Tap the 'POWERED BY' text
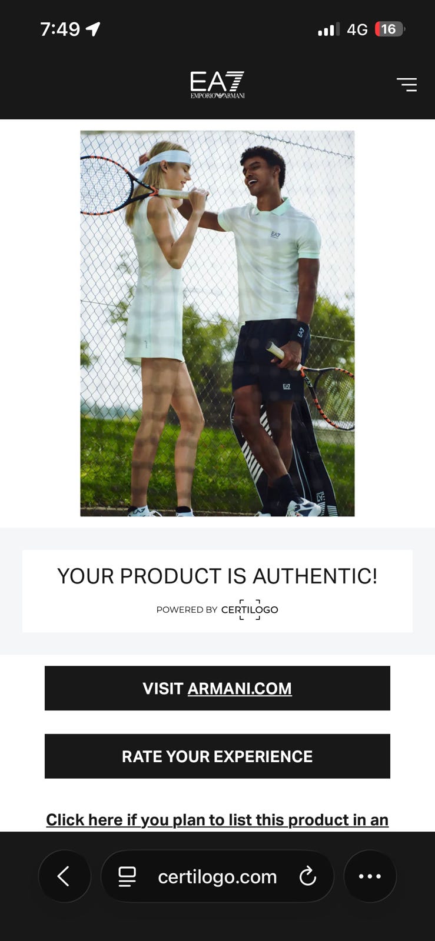This screenshot has width=435, height=941. [x=187, y=610]
